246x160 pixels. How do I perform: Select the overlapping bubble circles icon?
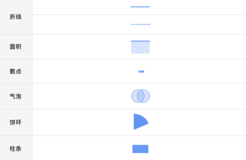pos(141,96)
